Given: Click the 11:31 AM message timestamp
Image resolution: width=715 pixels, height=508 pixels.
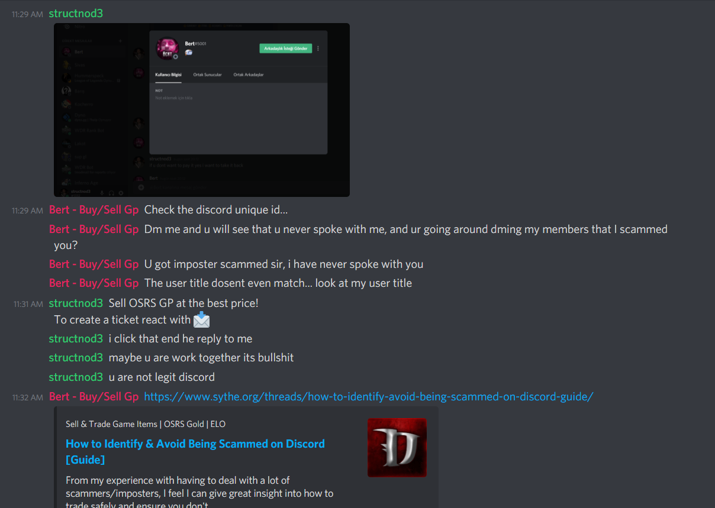Looking at the screenshot, I should click(28, 304).
